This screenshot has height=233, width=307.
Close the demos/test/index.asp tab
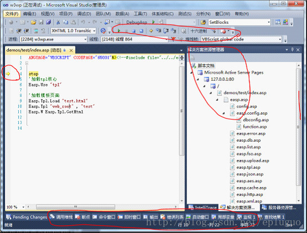tap(71, 50)
